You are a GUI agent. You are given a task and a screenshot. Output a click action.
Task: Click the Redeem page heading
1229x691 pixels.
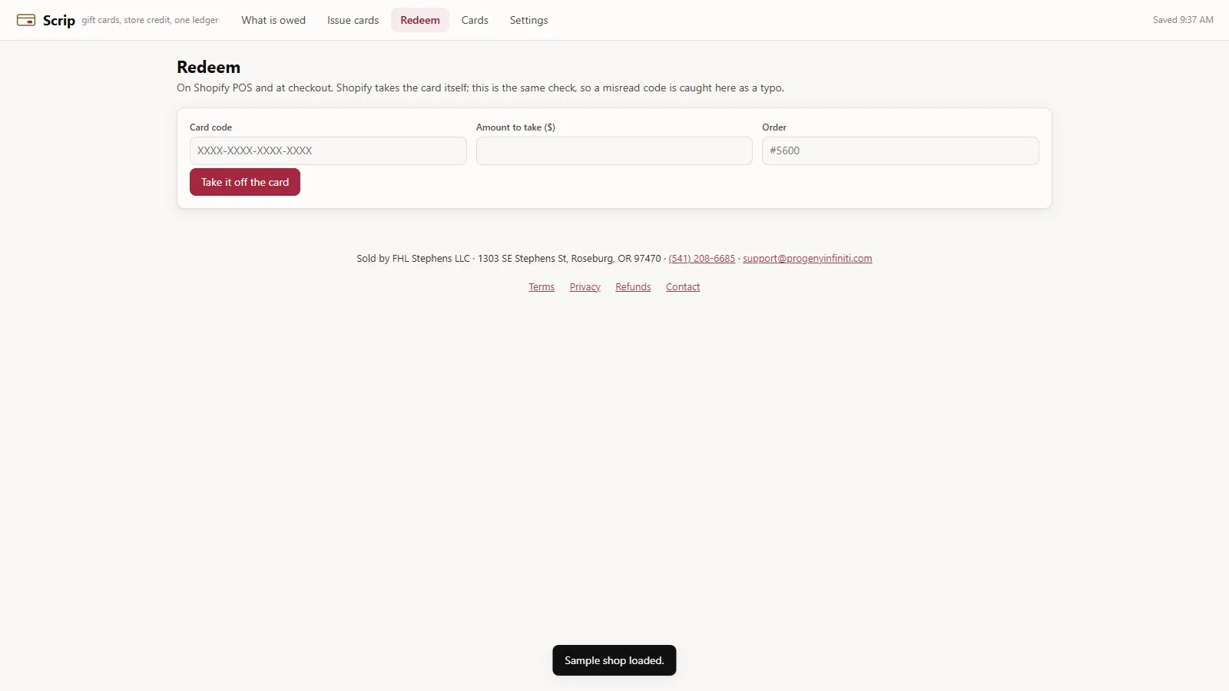click(208, 67)
